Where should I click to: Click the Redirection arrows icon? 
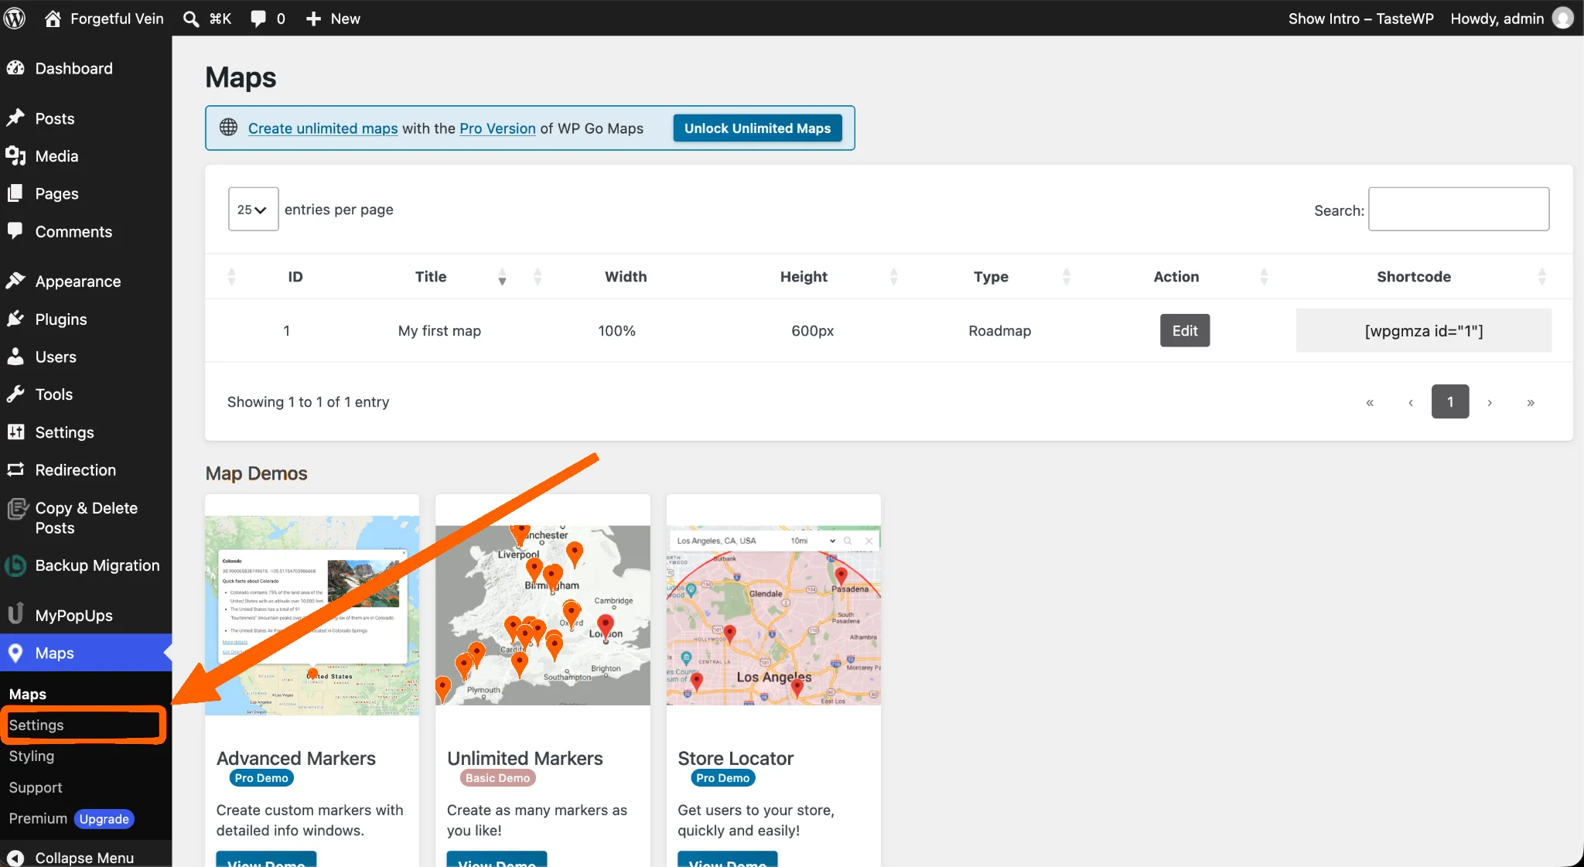coord(15,469)
